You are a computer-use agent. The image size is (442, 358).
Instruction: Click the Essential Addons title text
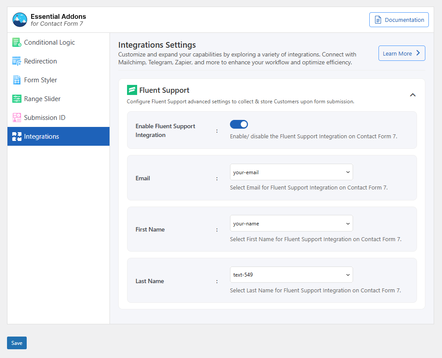[x=58, y=16]
